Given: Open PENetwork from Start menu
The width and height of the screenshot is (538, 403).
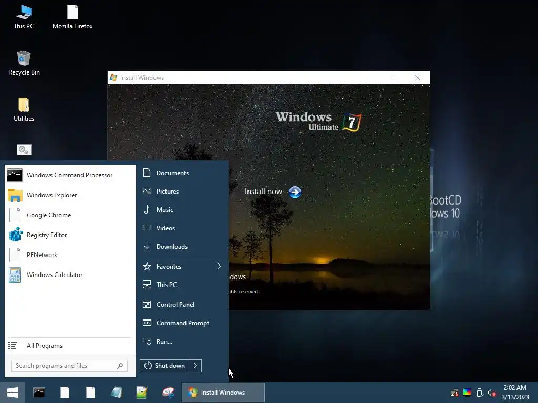Looking at the screenshot, I should point(70,255).
